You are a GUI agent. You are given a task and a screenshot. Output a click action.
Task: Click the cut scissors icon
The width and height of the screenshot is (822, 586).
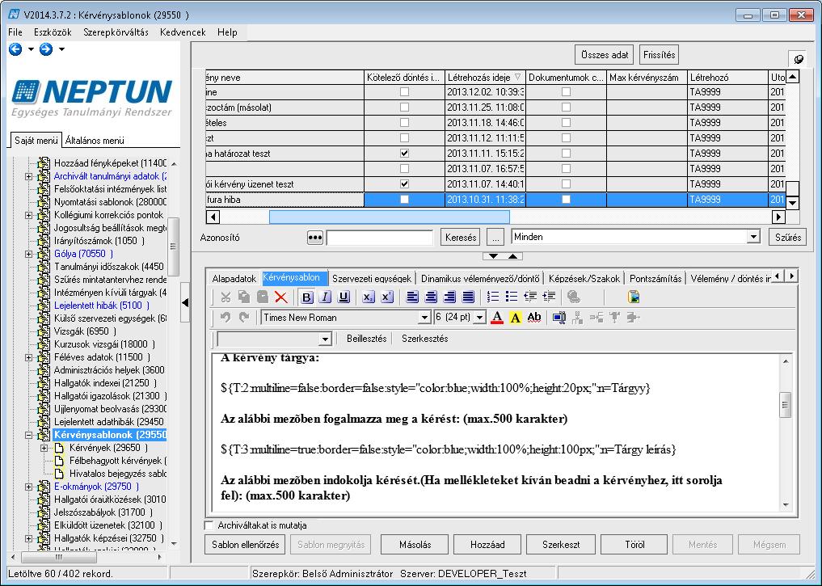(226, 297)
